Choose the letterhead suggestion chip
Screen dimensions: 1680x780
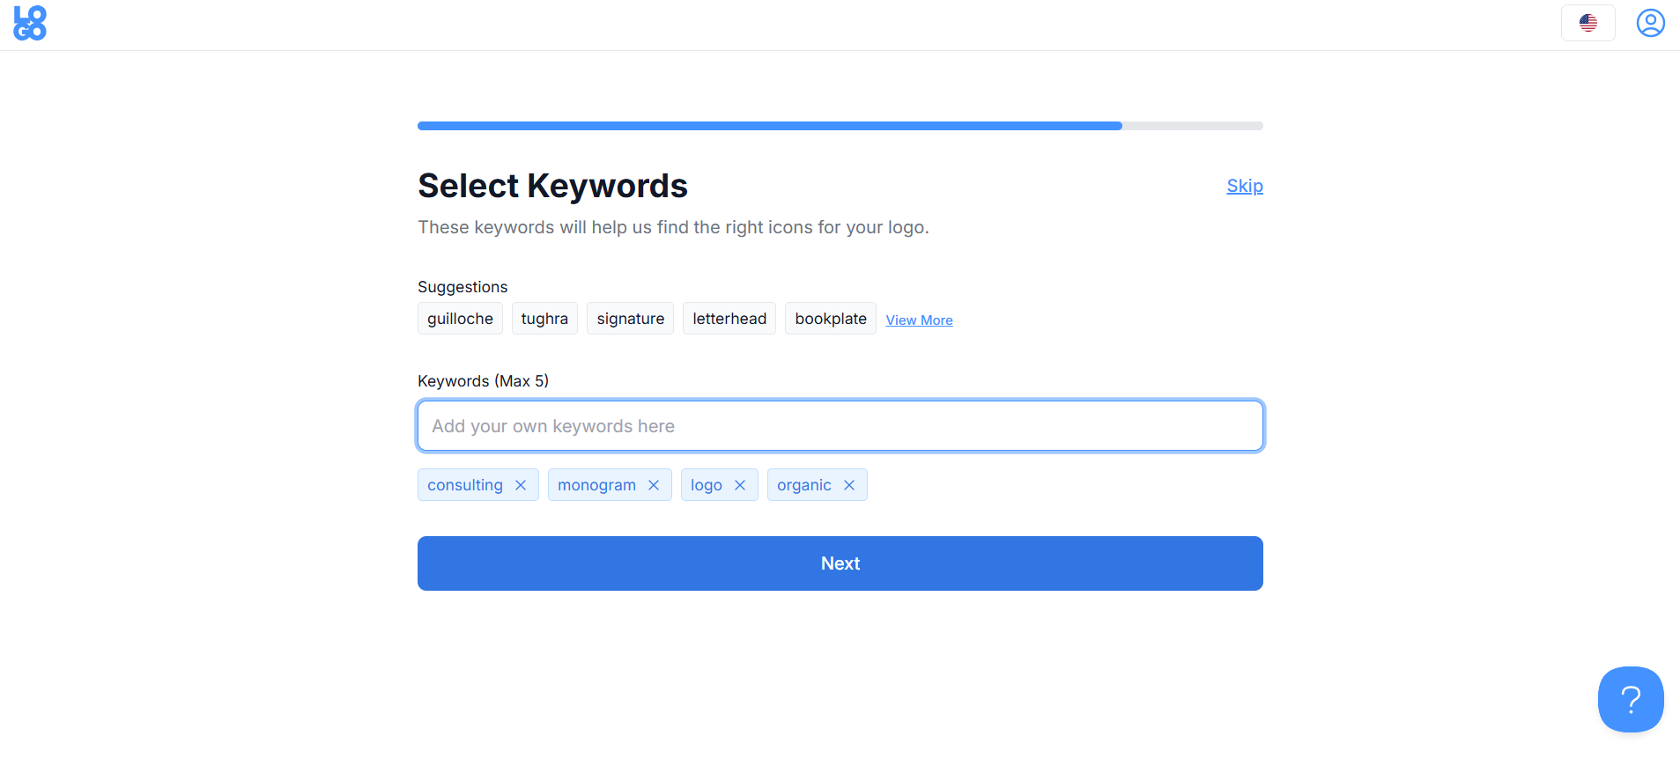coord(729,319)
